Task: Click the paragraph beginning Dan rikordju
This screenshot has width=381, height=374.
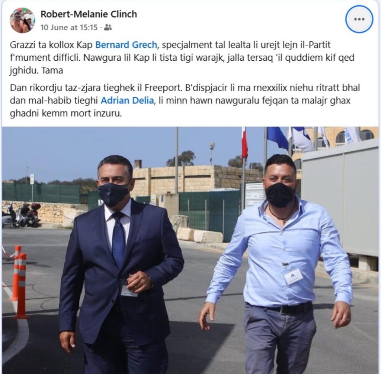Action: 185,101
